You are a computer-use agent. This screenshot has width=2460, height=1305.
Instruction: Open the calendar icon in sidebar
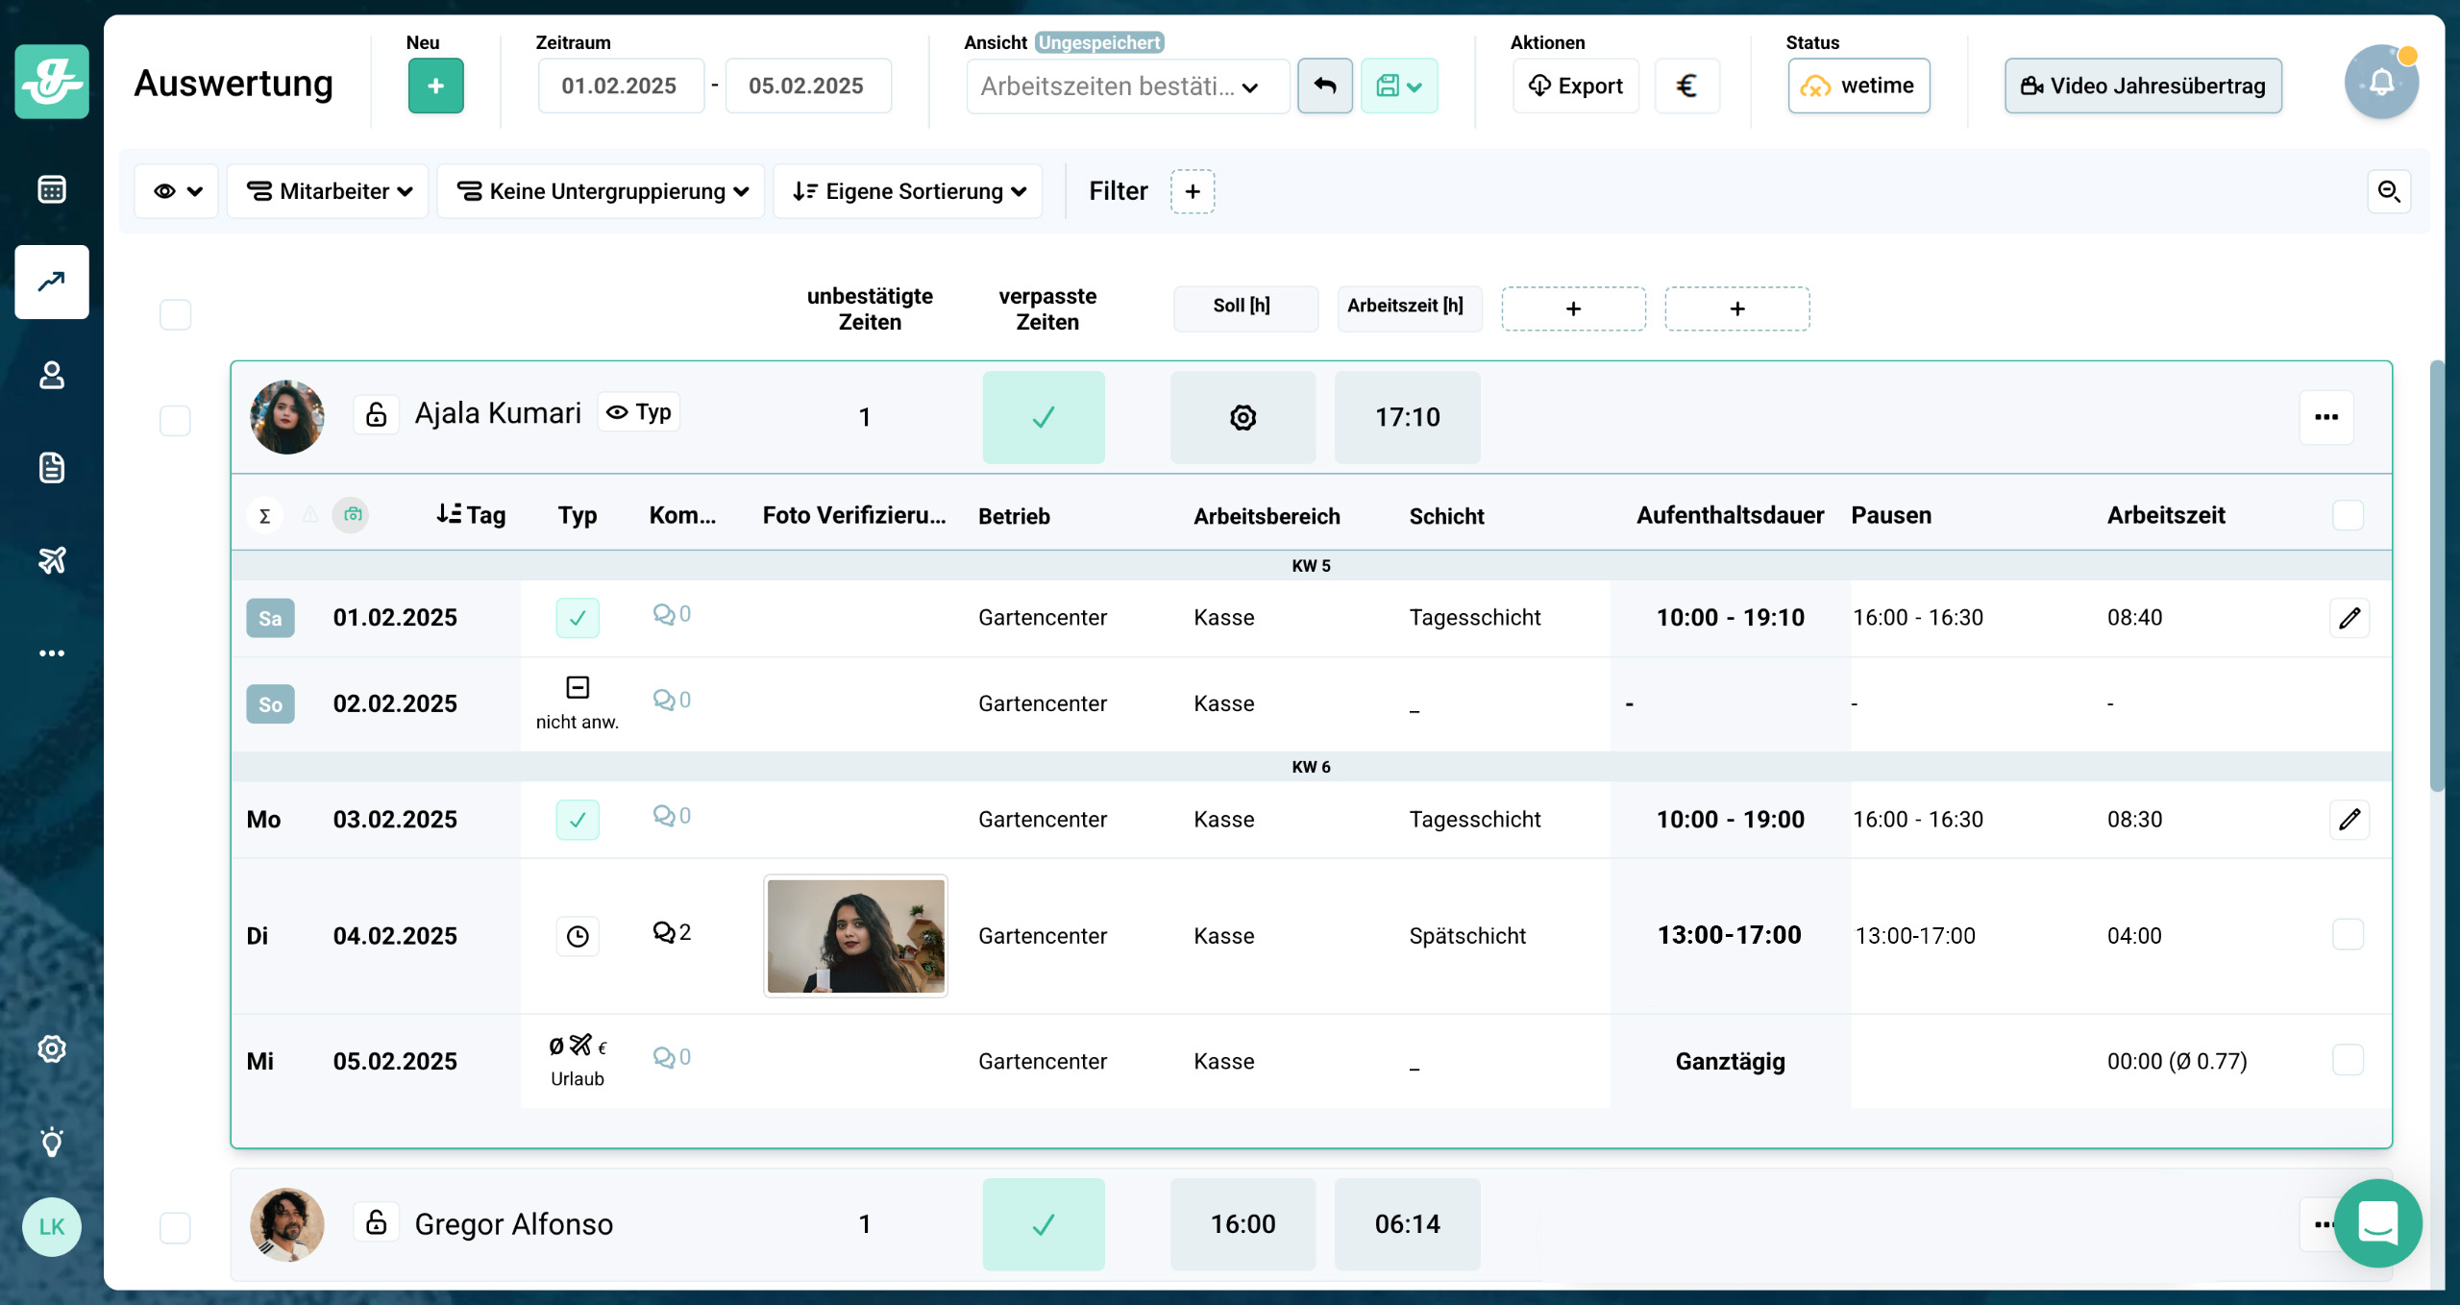[x=52, y=189]
